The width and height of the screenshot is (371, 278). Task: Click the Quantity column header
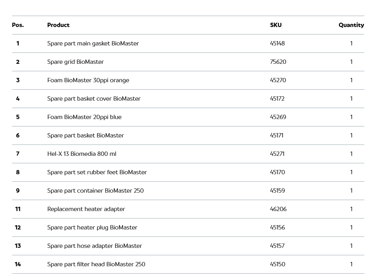pyautogui.click(x=351, y=25)
